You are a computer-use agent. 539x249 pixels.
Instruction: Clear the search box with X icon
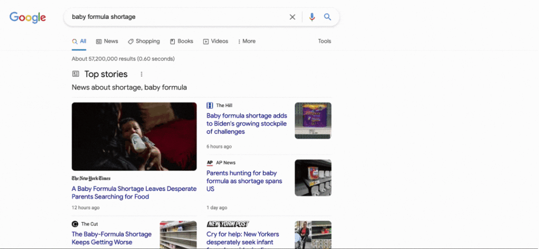292,17
